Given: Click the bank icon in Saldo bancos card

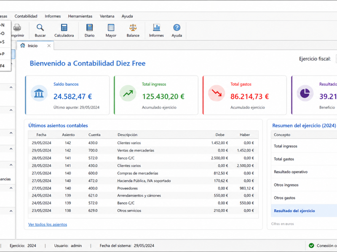Looking at the screenshot, I should [39, 93].
